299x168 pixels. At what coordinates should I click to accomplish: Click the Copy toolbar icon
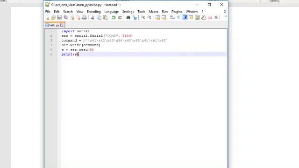pyautogui.click(x=99, y=18)
